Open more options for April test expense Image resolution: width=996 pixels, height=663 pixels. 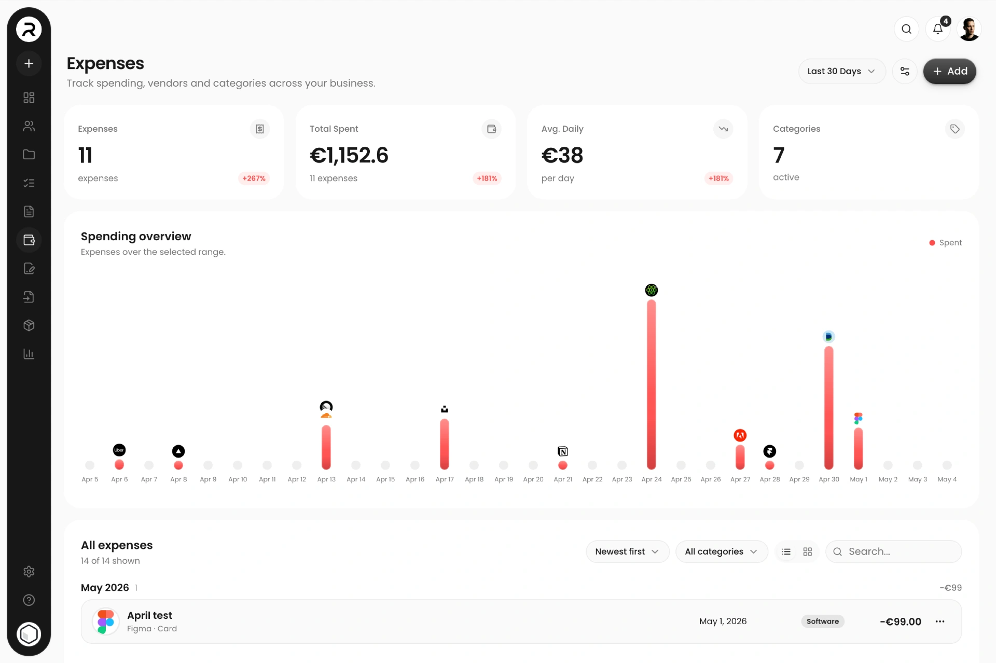[940, 621]
